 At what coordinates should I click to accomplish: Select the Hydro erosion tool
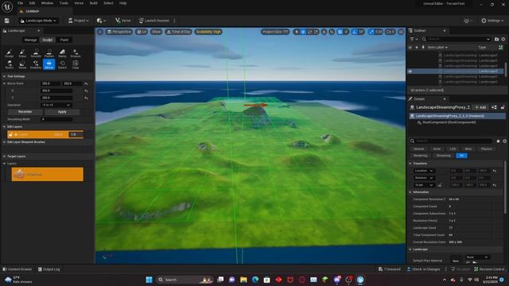pyautogui.click(x=9, y=64)
